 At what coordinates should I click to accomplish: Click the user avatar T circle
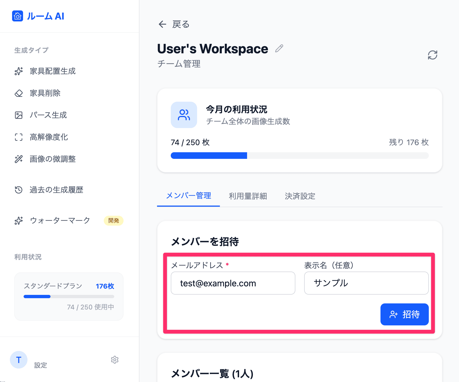(19, 360)
